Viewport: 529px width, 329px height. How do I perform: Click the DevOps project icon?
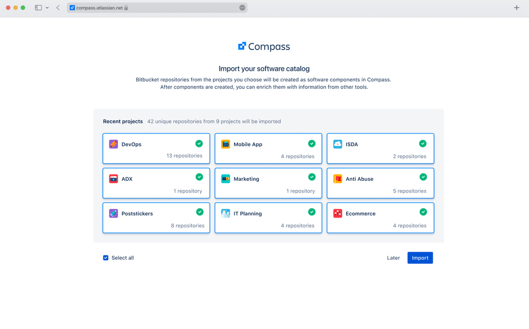(x=113, y=144)
